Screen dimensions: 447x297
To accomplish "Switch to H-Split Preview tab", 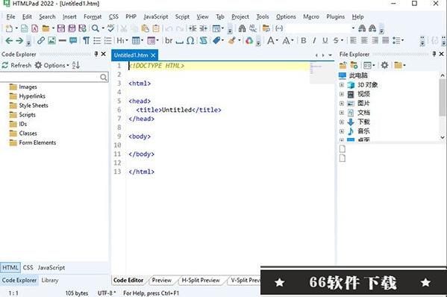I will click(201, 280).
